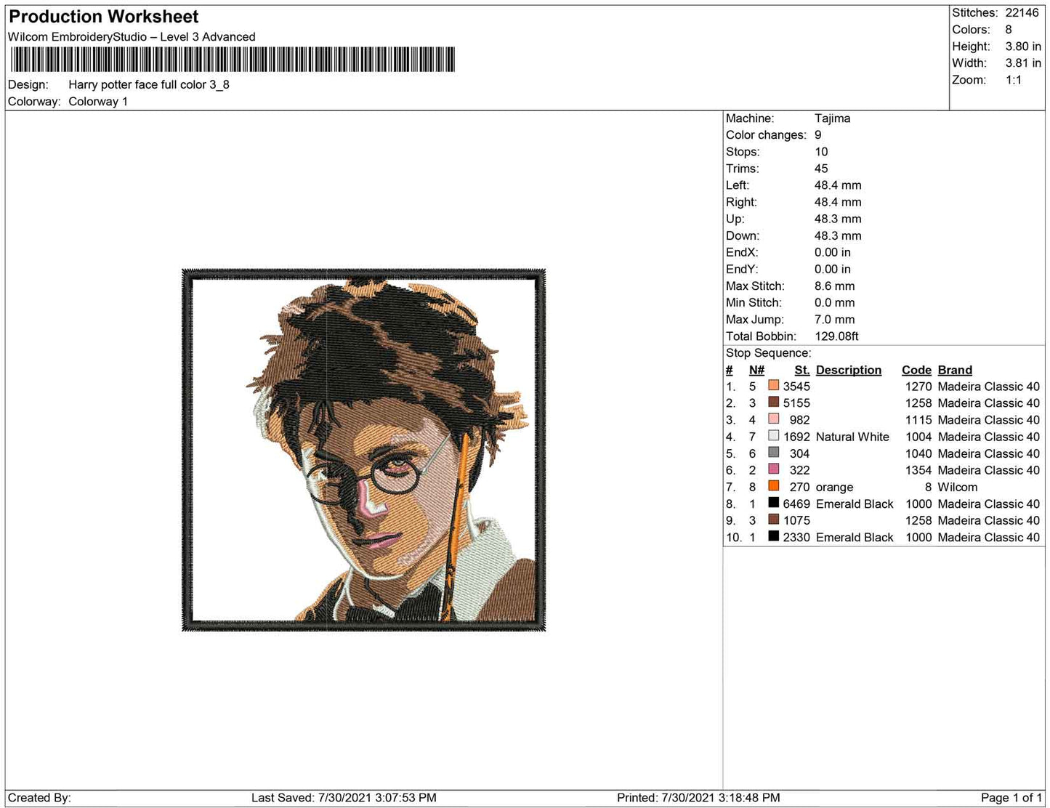The width and height of the screenshot is (1050, 808).
Task: Click the pink swatch for stop 6
Action: 774,470
